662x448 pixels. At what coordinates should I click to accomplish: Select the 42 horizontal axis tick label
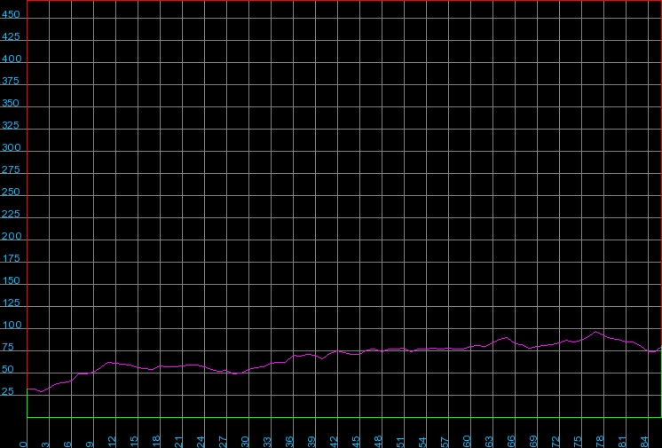click(x=334, y=442)
